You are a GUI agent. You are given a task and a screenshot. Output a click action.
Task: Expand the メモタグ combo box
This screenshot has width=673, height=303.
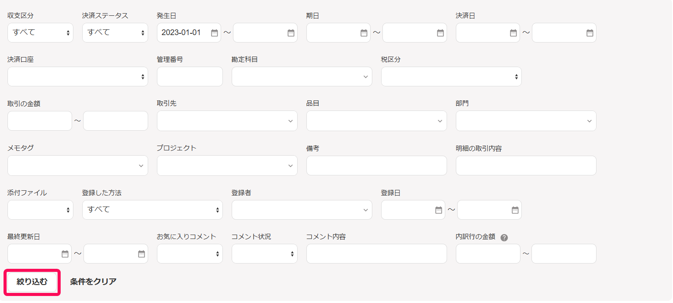tap(78, 166)
